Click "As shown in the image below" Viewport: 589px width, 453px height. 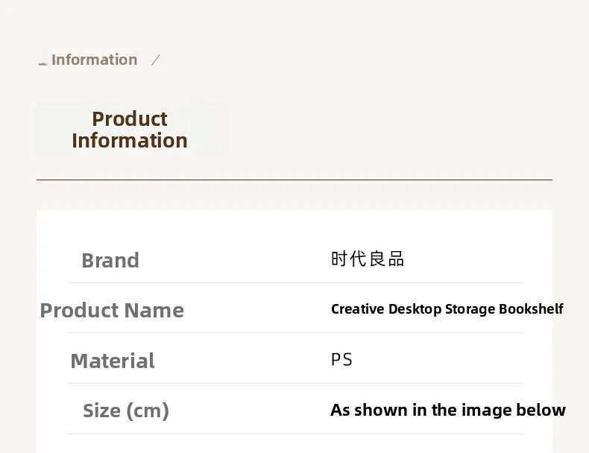coord(447,410)
